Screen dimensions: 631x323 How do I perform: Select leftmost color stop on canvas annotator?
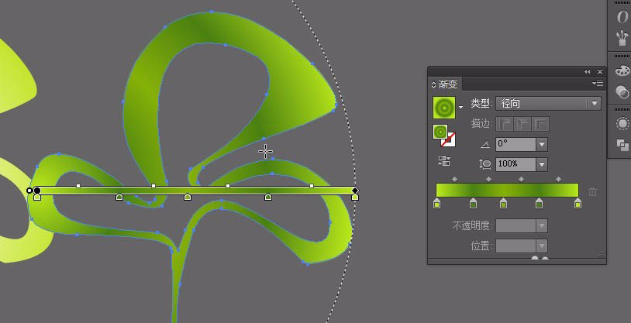pos(37,197)
